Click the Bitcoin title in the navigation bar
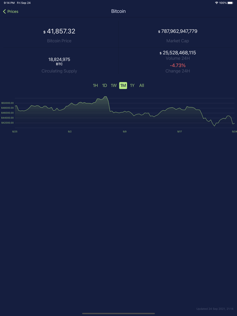The height and width of the screenshot is (316, 237). (x=118, y=11)
